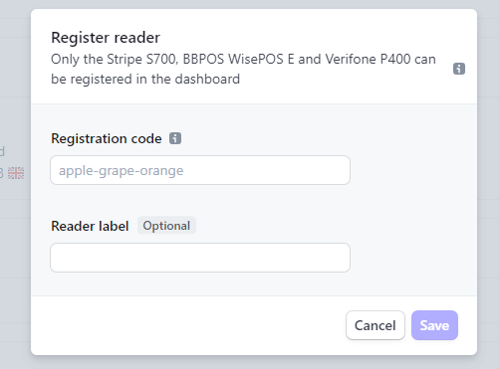Click the info icon beside the header description
The image size is (499, 369).
click(459, 69)
